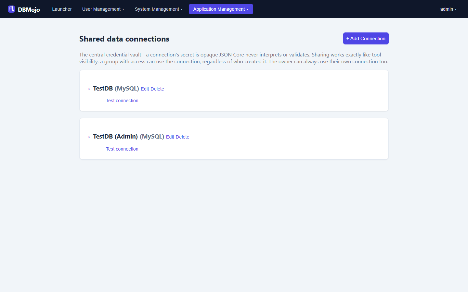Viewport: 468px width, 292px height.
Task: Open the admin account menu
Action: click(448, 9)
